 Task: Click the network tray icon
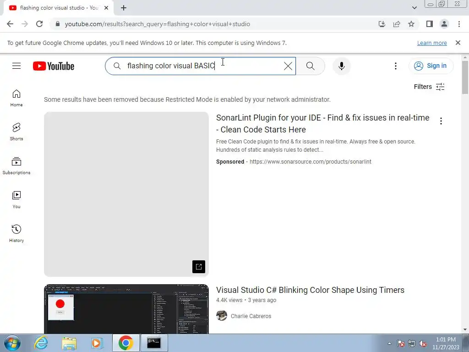[412, 344]
